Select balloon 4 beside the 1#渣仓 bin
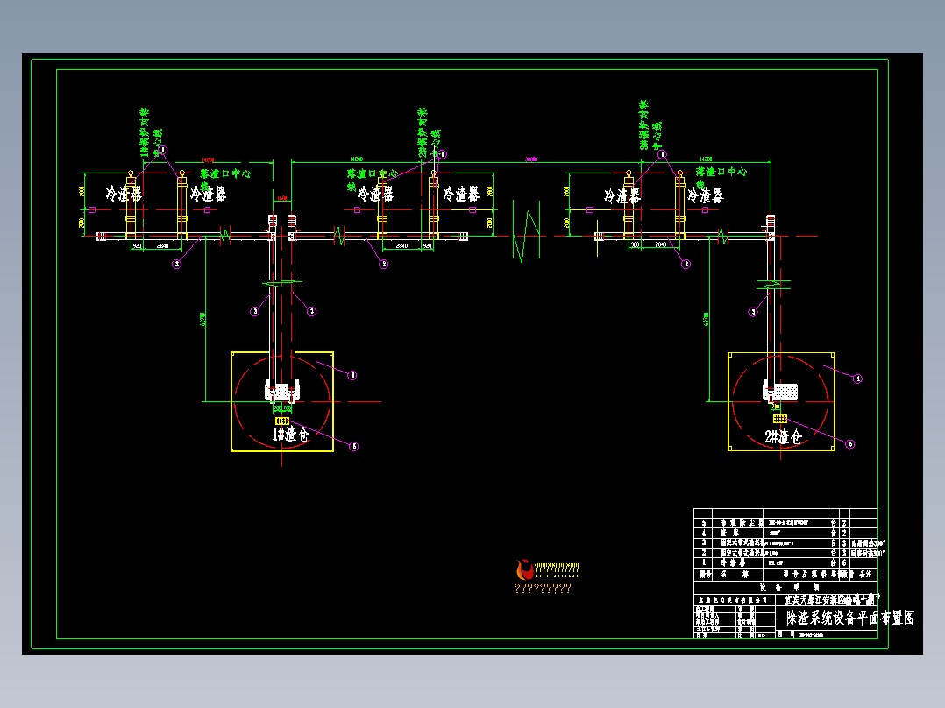 352,375
